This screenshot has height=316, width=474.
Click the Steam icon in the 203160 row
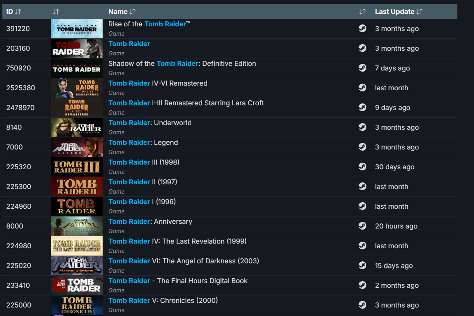362,48
